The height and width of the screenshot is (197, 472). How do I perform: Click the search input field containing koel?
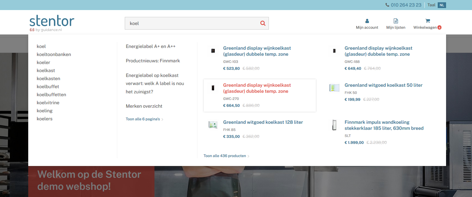193,23
